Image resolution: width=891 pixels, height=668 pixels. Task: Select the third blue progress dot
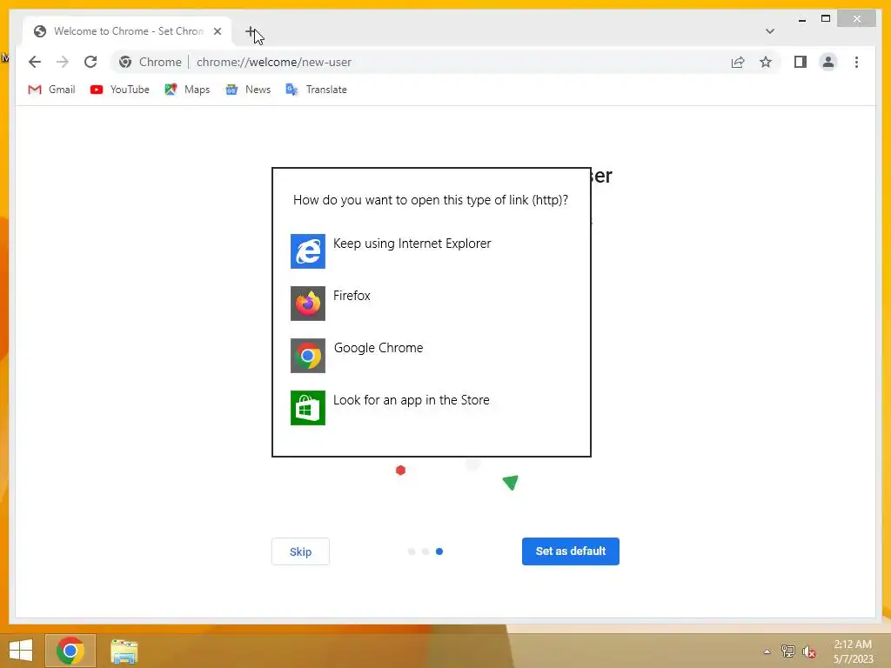tap(439, 551)
